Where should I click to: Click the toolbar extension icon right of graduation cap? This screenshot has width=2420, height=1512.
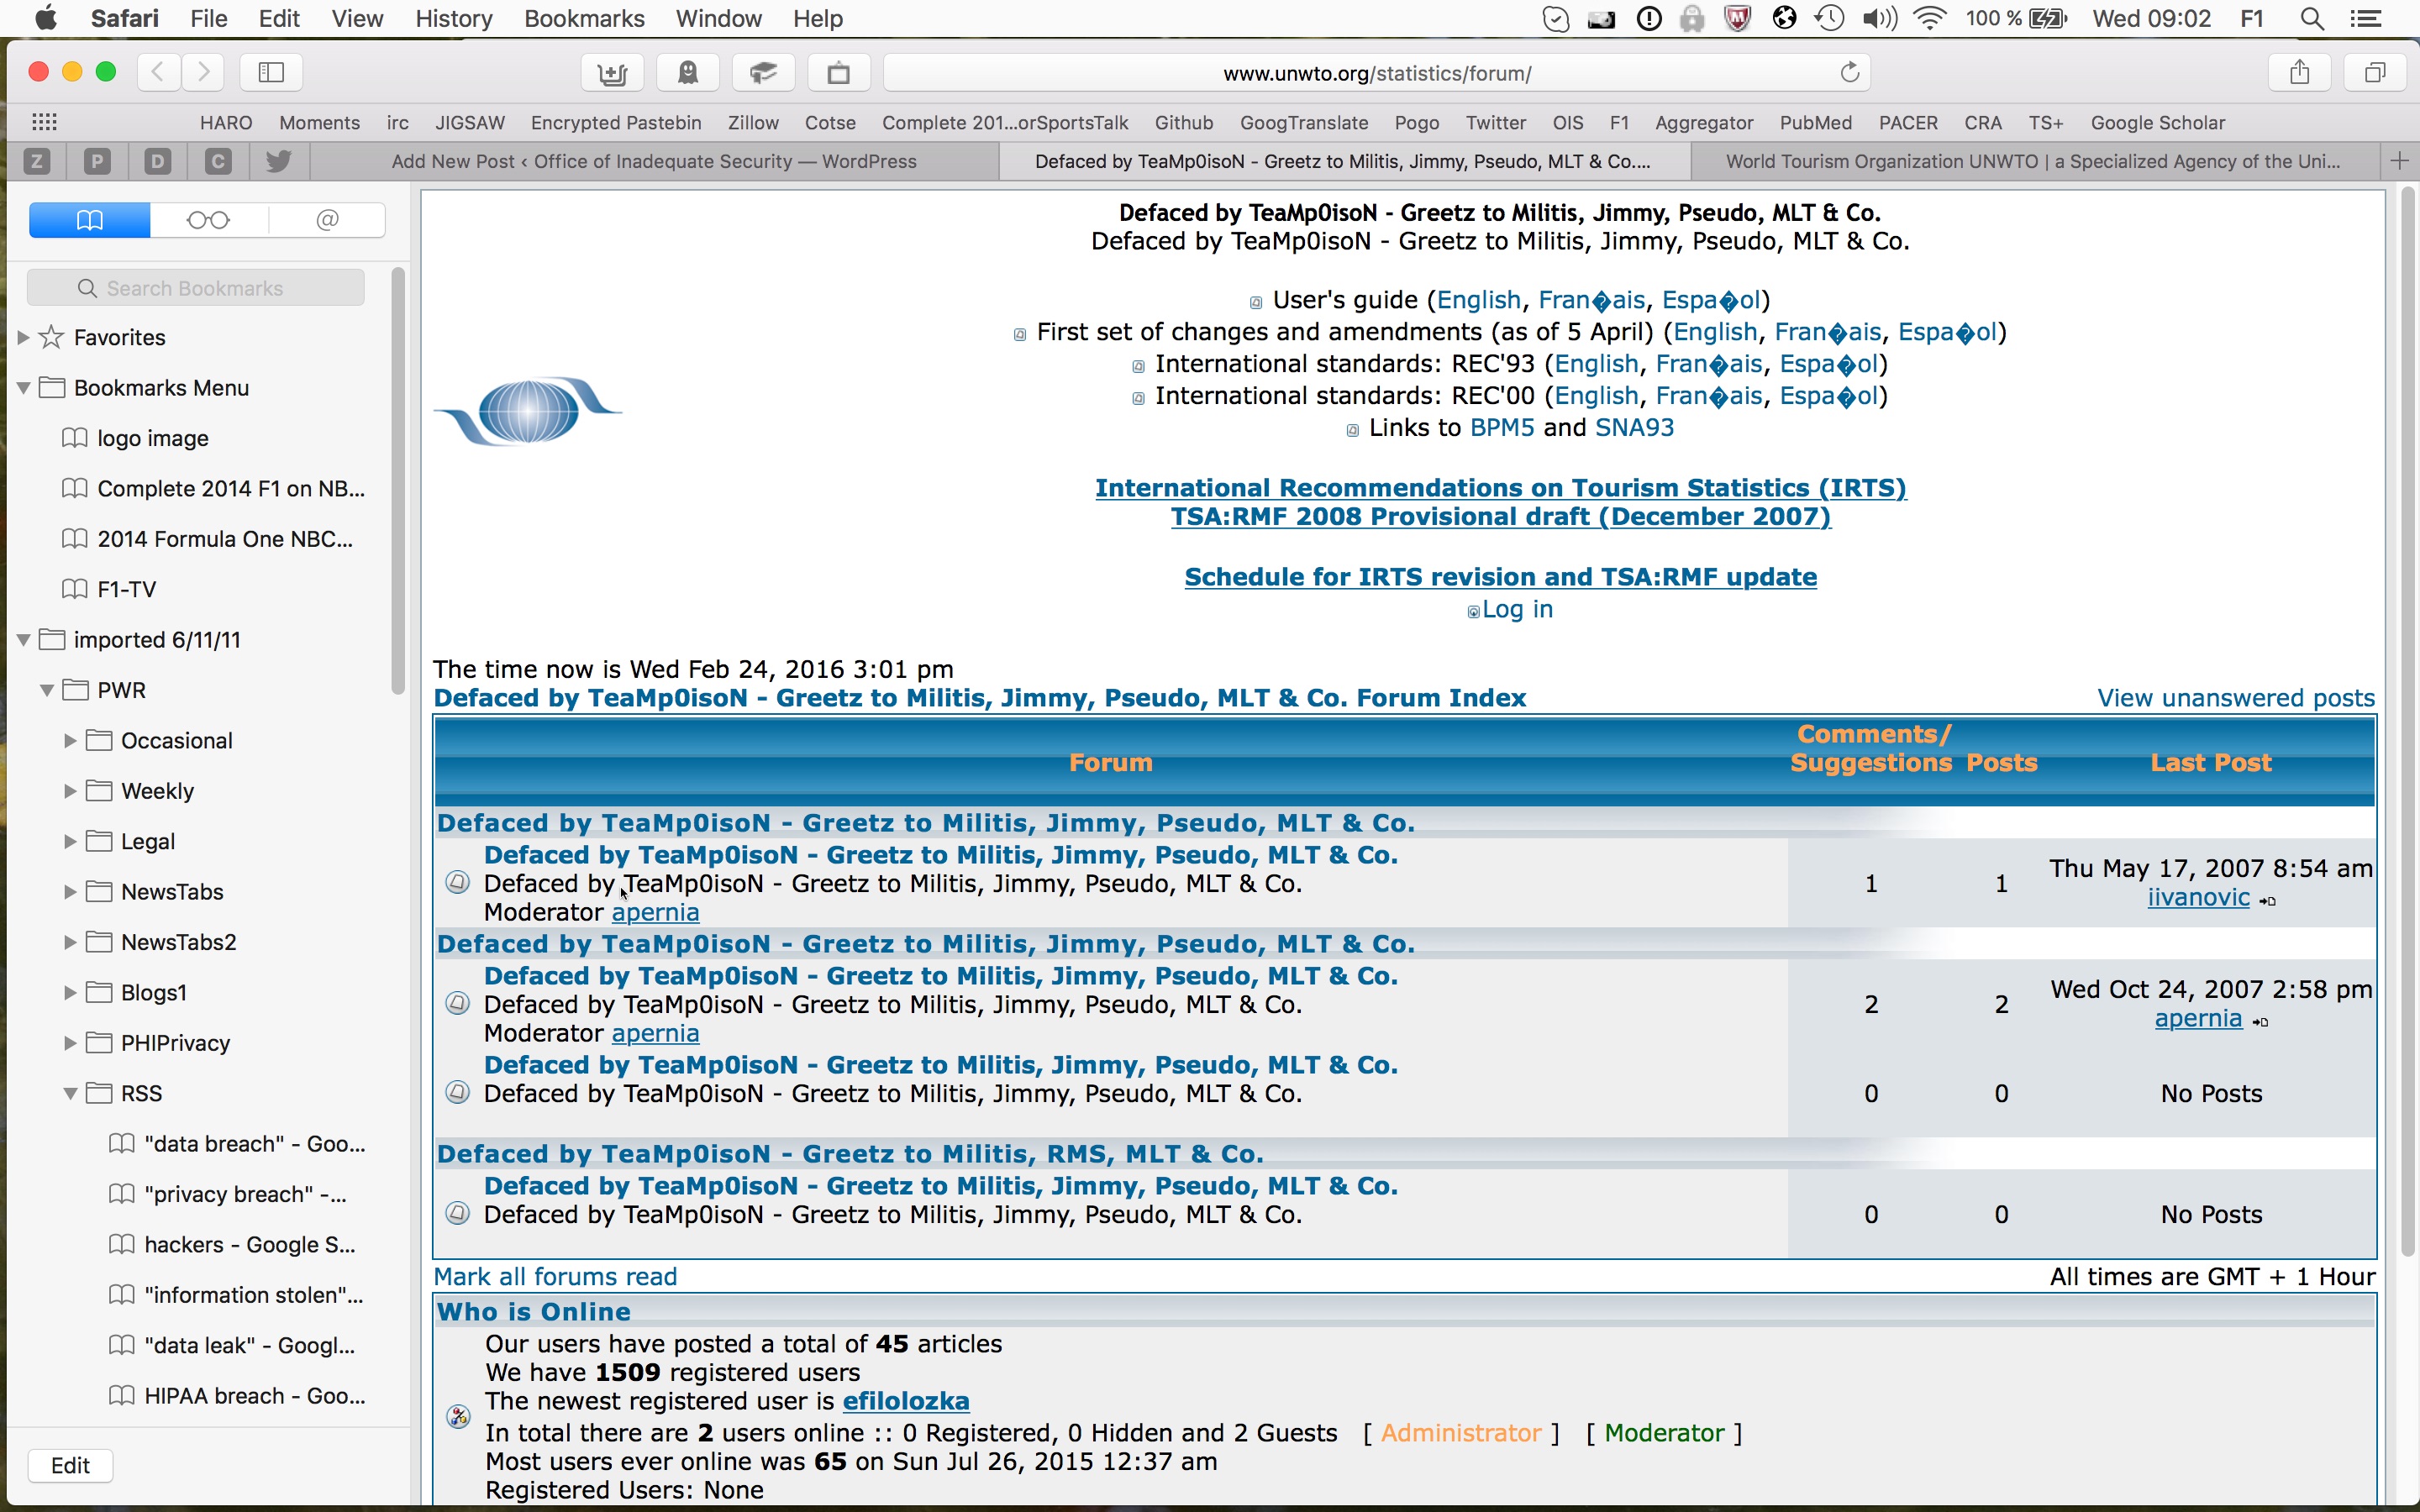[x=839, y=72]
